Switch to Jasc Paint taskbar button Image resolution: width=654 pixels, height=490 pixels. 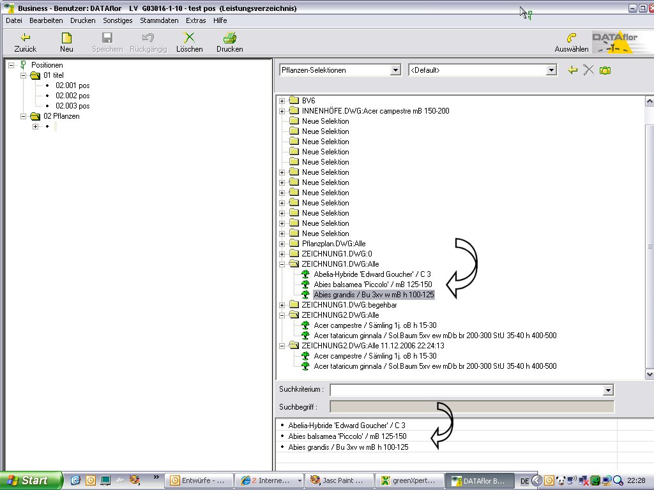coord(338,480)
